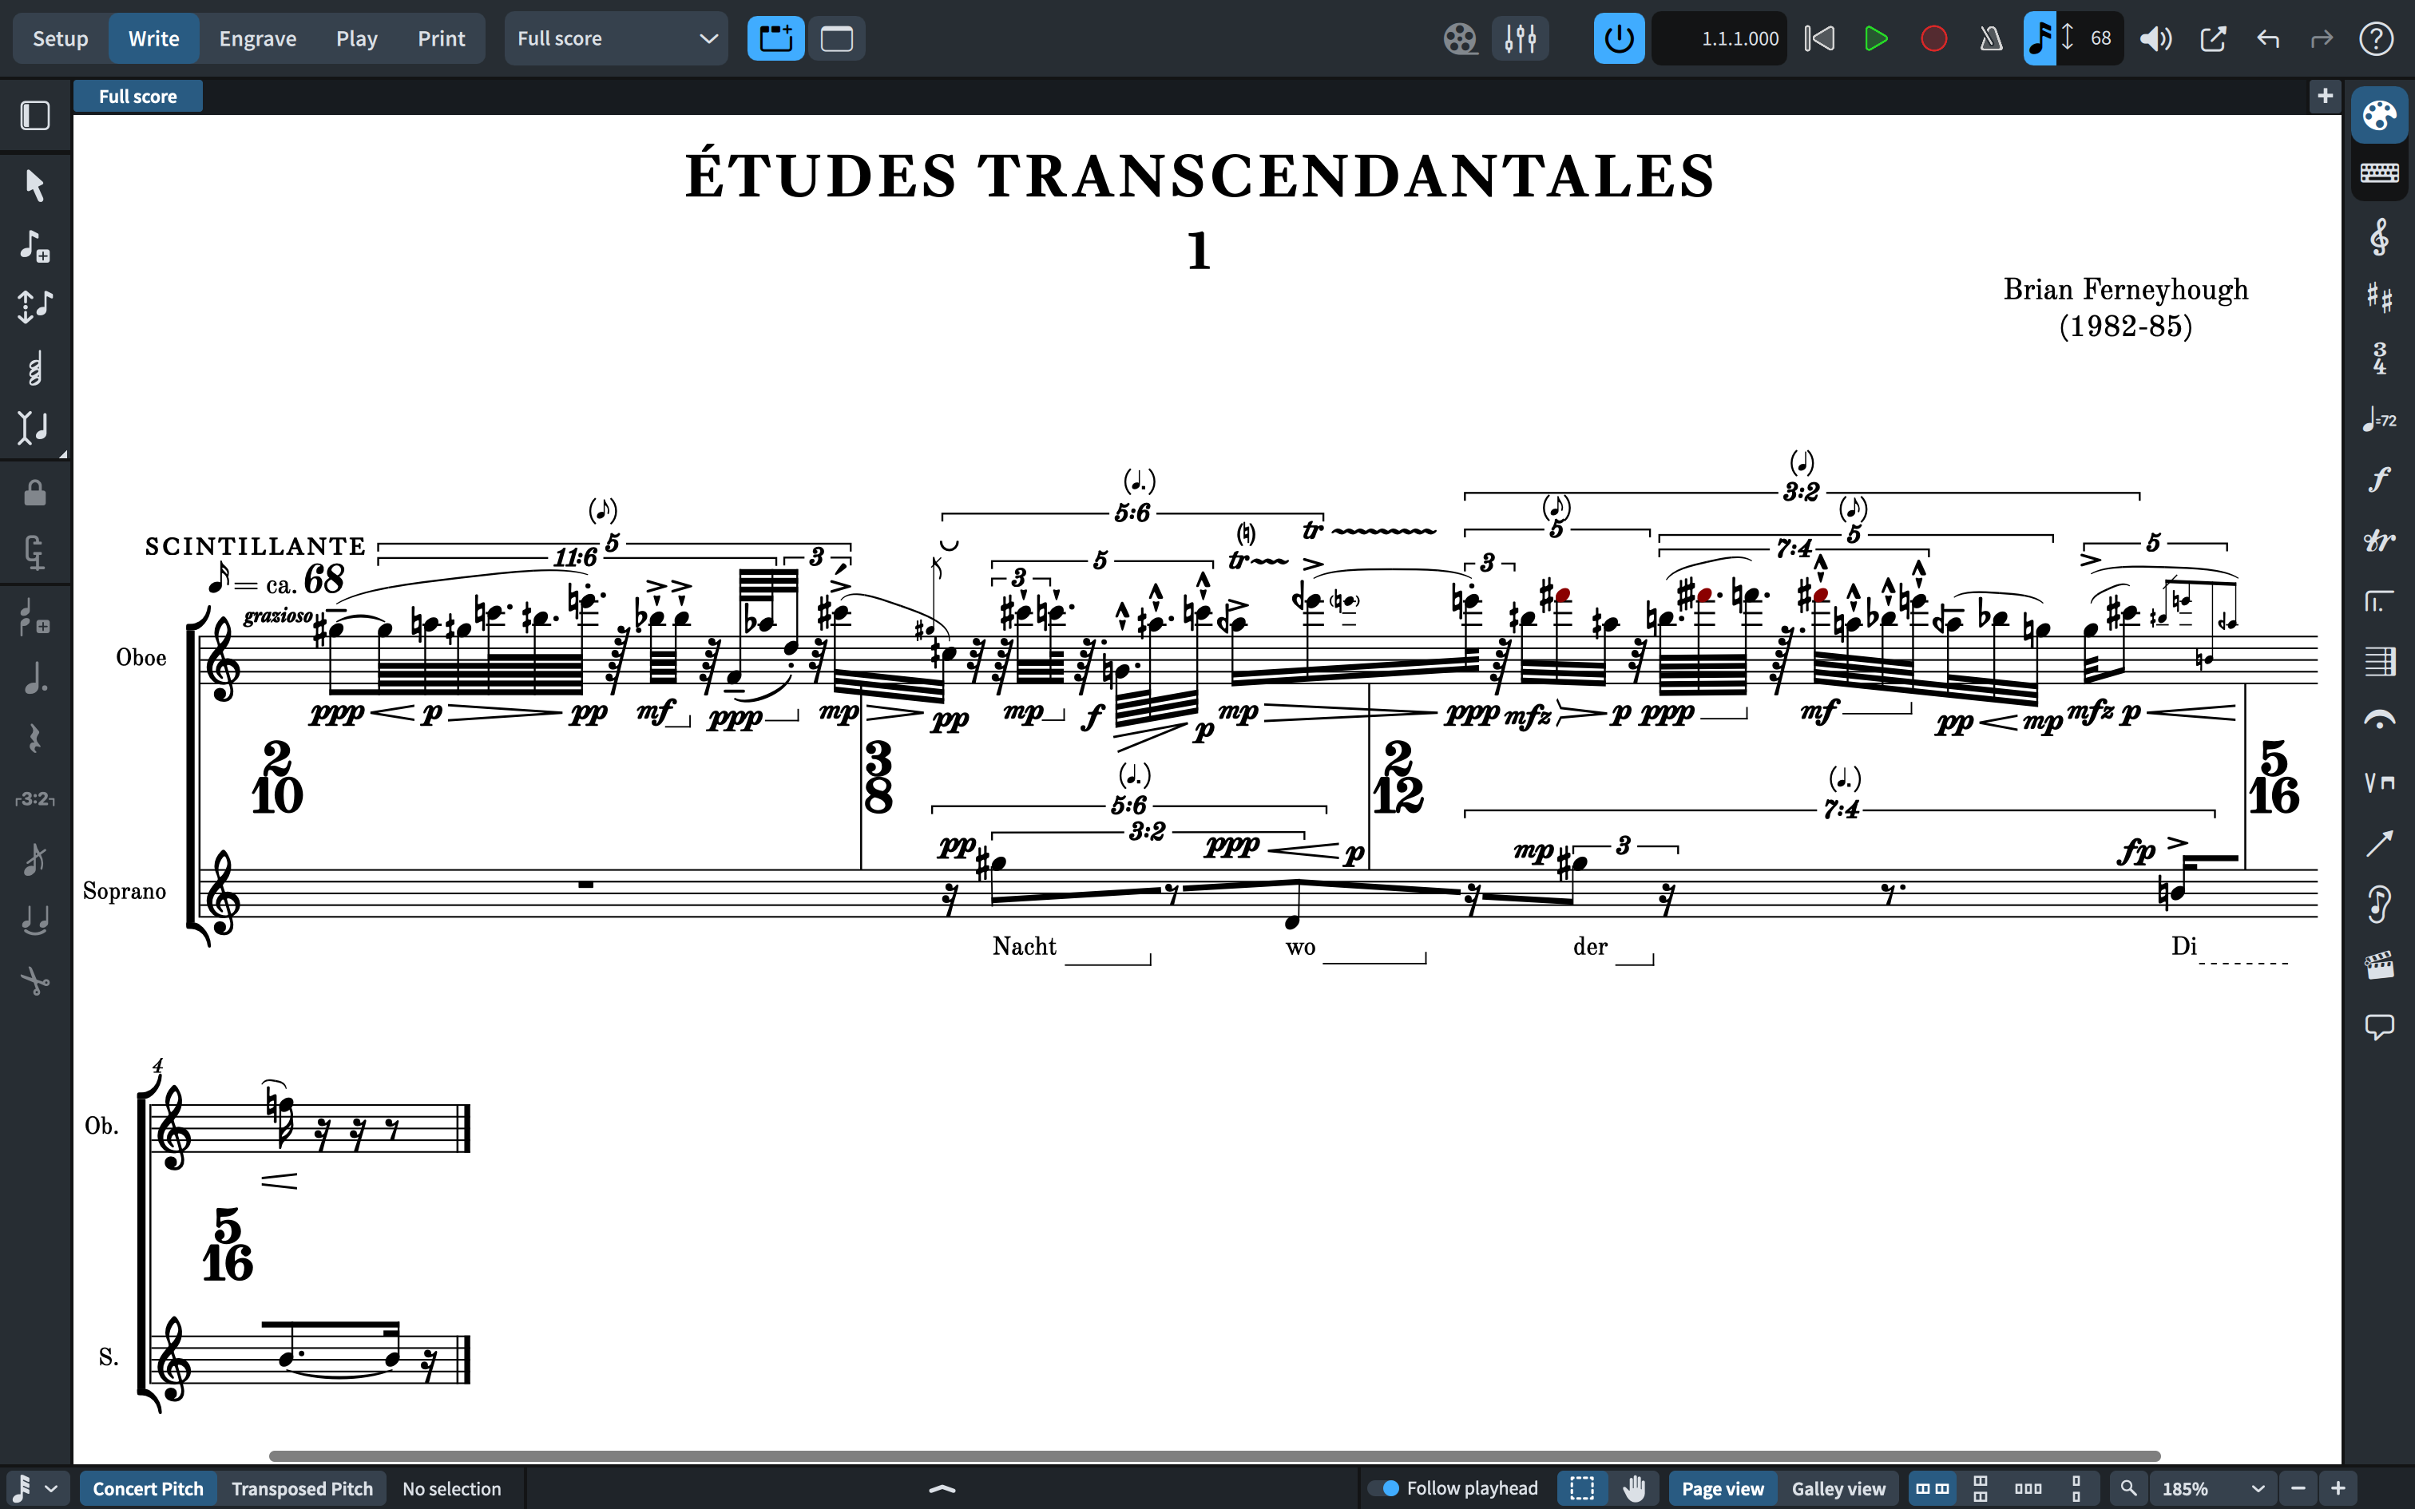The image size is (2415, 1509).
Task: Click the Undo arrow
Action: [x=2268, y=39]
